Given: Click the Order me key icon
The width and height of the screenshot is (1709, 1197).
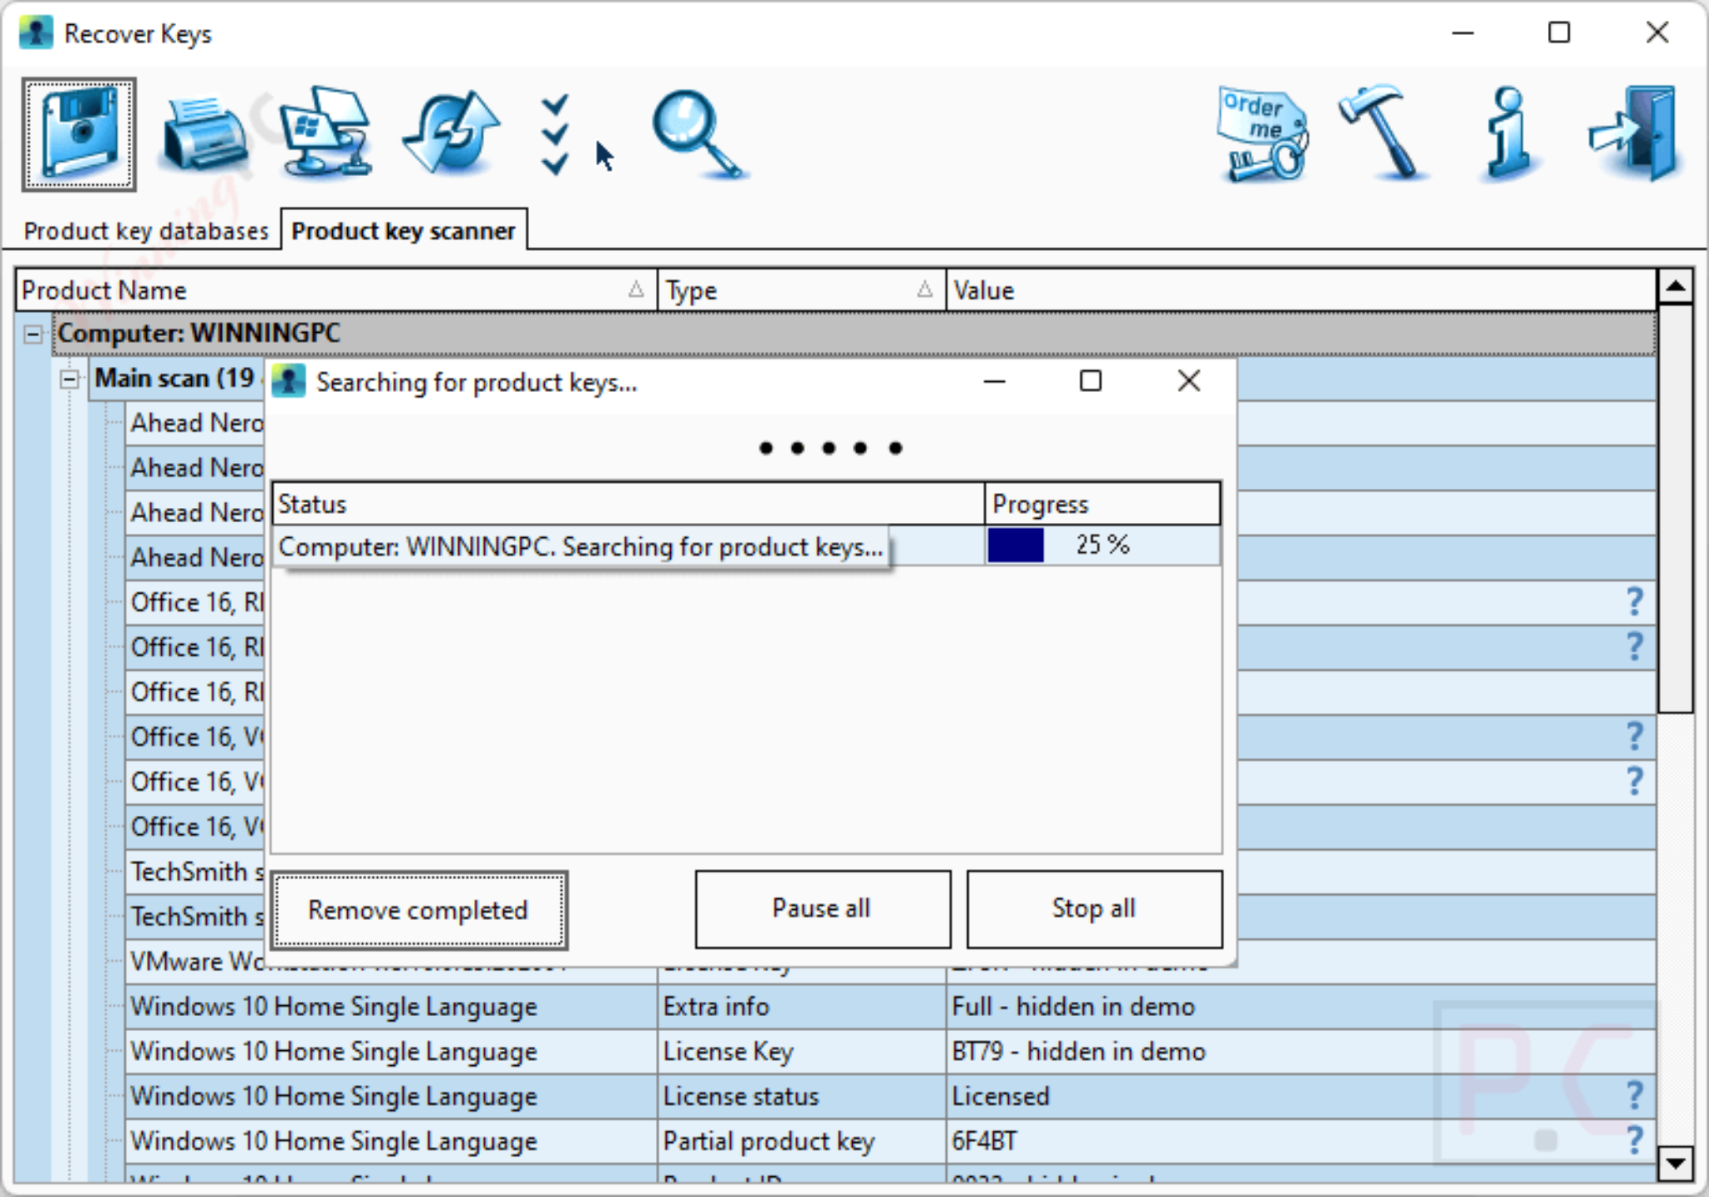Looking at the screenshot, I should tap(1262, 133).
